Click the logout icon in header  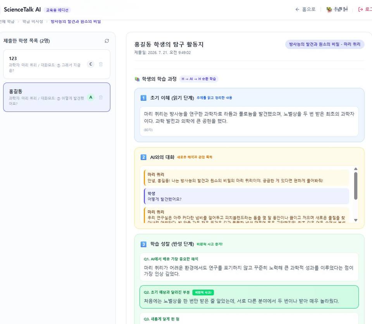(x=361, y=9)
